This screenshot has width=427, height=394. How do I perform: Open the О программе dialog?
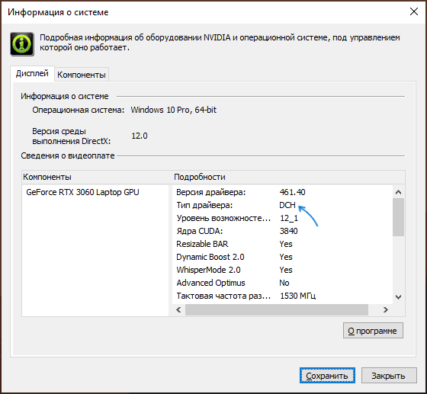(x=373, y=331)
